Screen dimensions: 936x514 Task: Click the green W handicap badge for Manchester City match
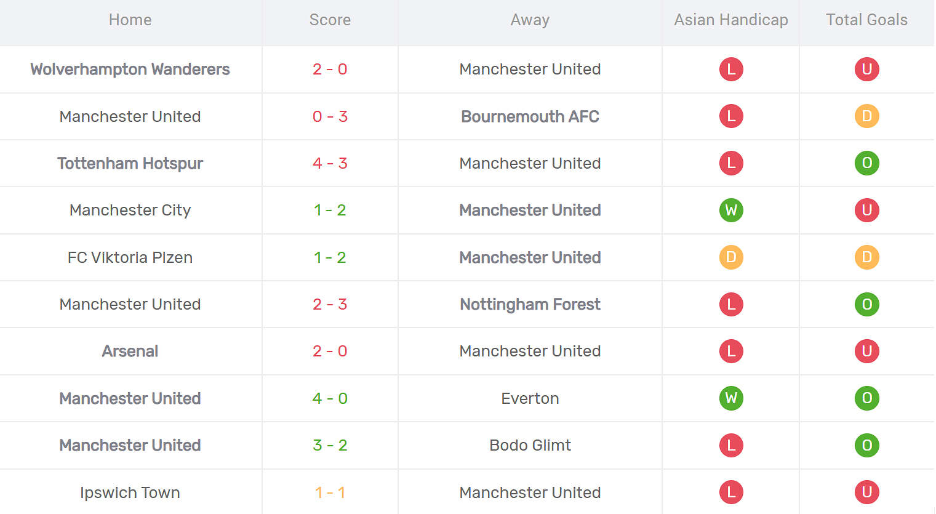[x=731, y=210]
